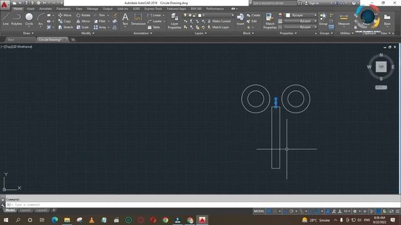
Task: Click the Create block button
Action: pos(253,15)
